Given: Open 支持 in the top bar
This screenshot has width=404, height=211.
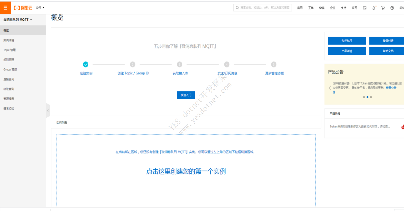Looking at the screenshot, I should (x=344, y=8).
